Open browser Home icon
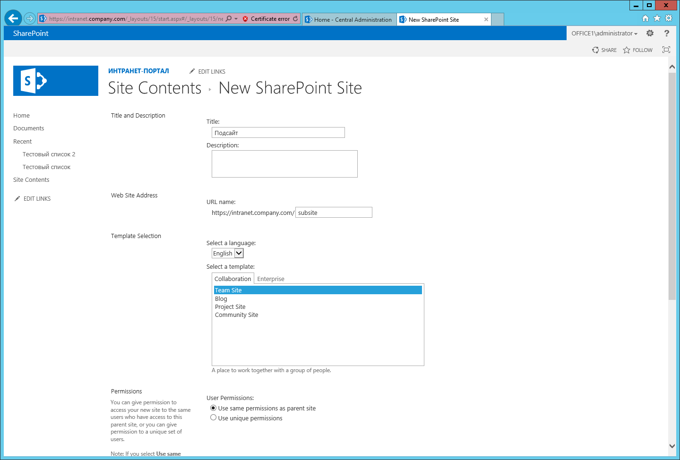This screenshot has width=680, height=460. 646,18
